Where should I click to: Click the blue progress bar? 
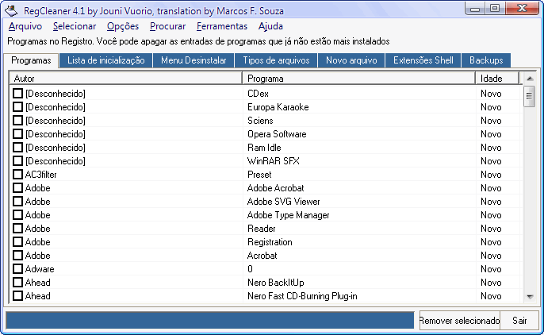210,320
